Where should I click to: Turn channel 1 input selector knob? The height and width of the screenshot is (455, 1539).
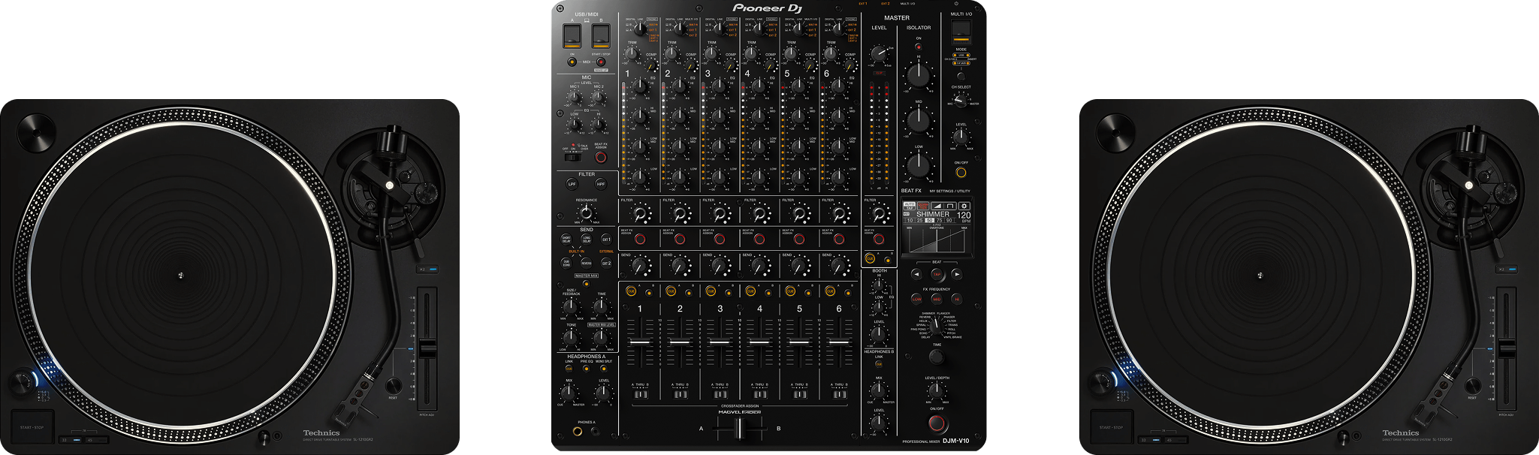click(639, 29)
